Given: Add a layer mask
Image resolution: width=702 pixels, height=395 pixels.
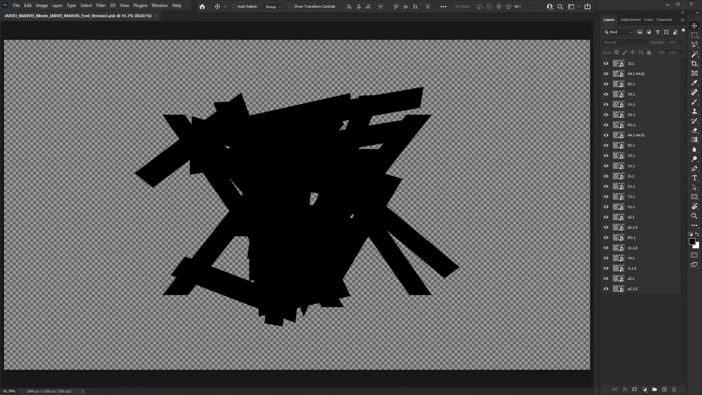Looking at the screenshot, I should pyautogui.click(x=635, y=390).
